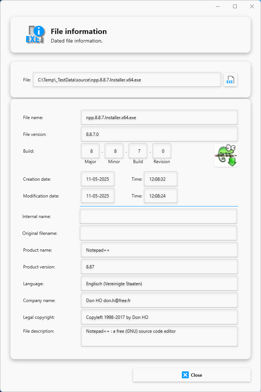Screen dimensions: 261x392
Task: Click the "Revision" caption label
Action: click(x=161, y=162)
